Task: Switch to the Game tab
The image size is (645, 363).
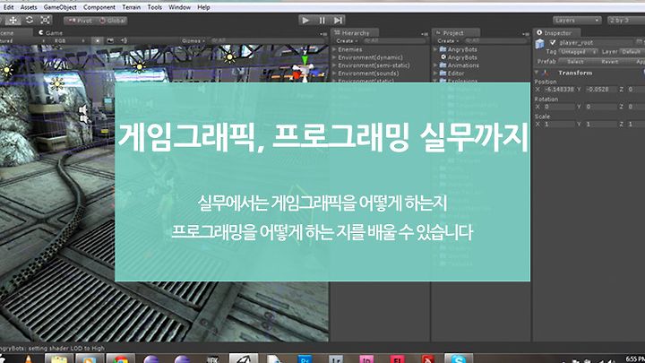Action: pos(50,32)
